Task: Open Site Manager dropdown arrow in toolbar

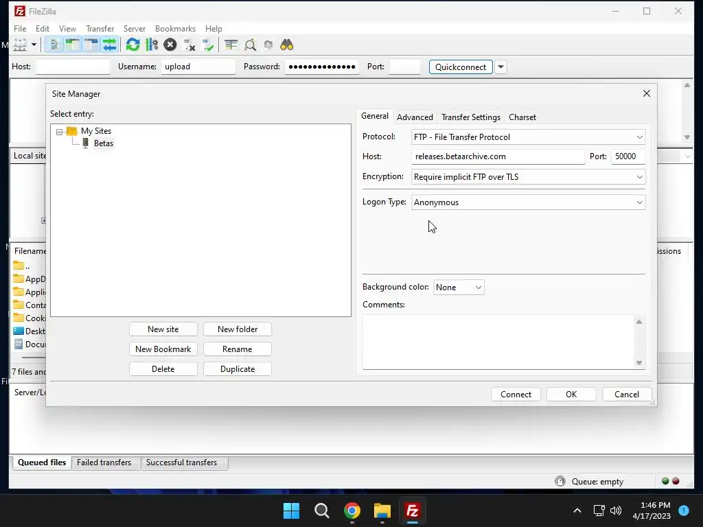Action: pos(34,45)
